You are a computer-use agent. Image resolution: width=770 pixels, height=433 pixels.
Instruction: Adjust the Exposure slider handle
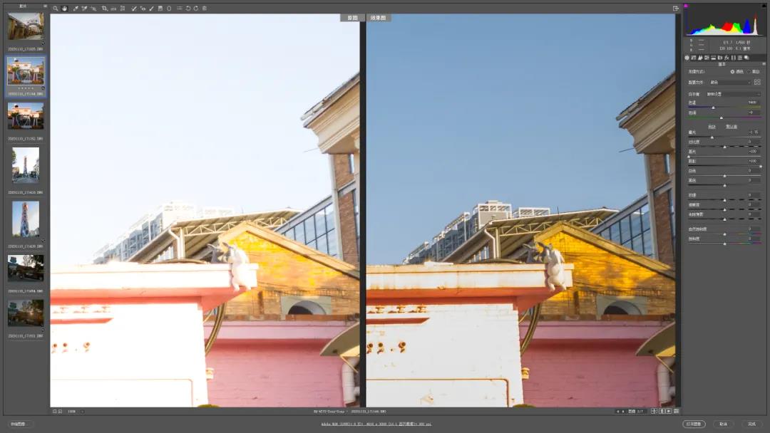712,137
